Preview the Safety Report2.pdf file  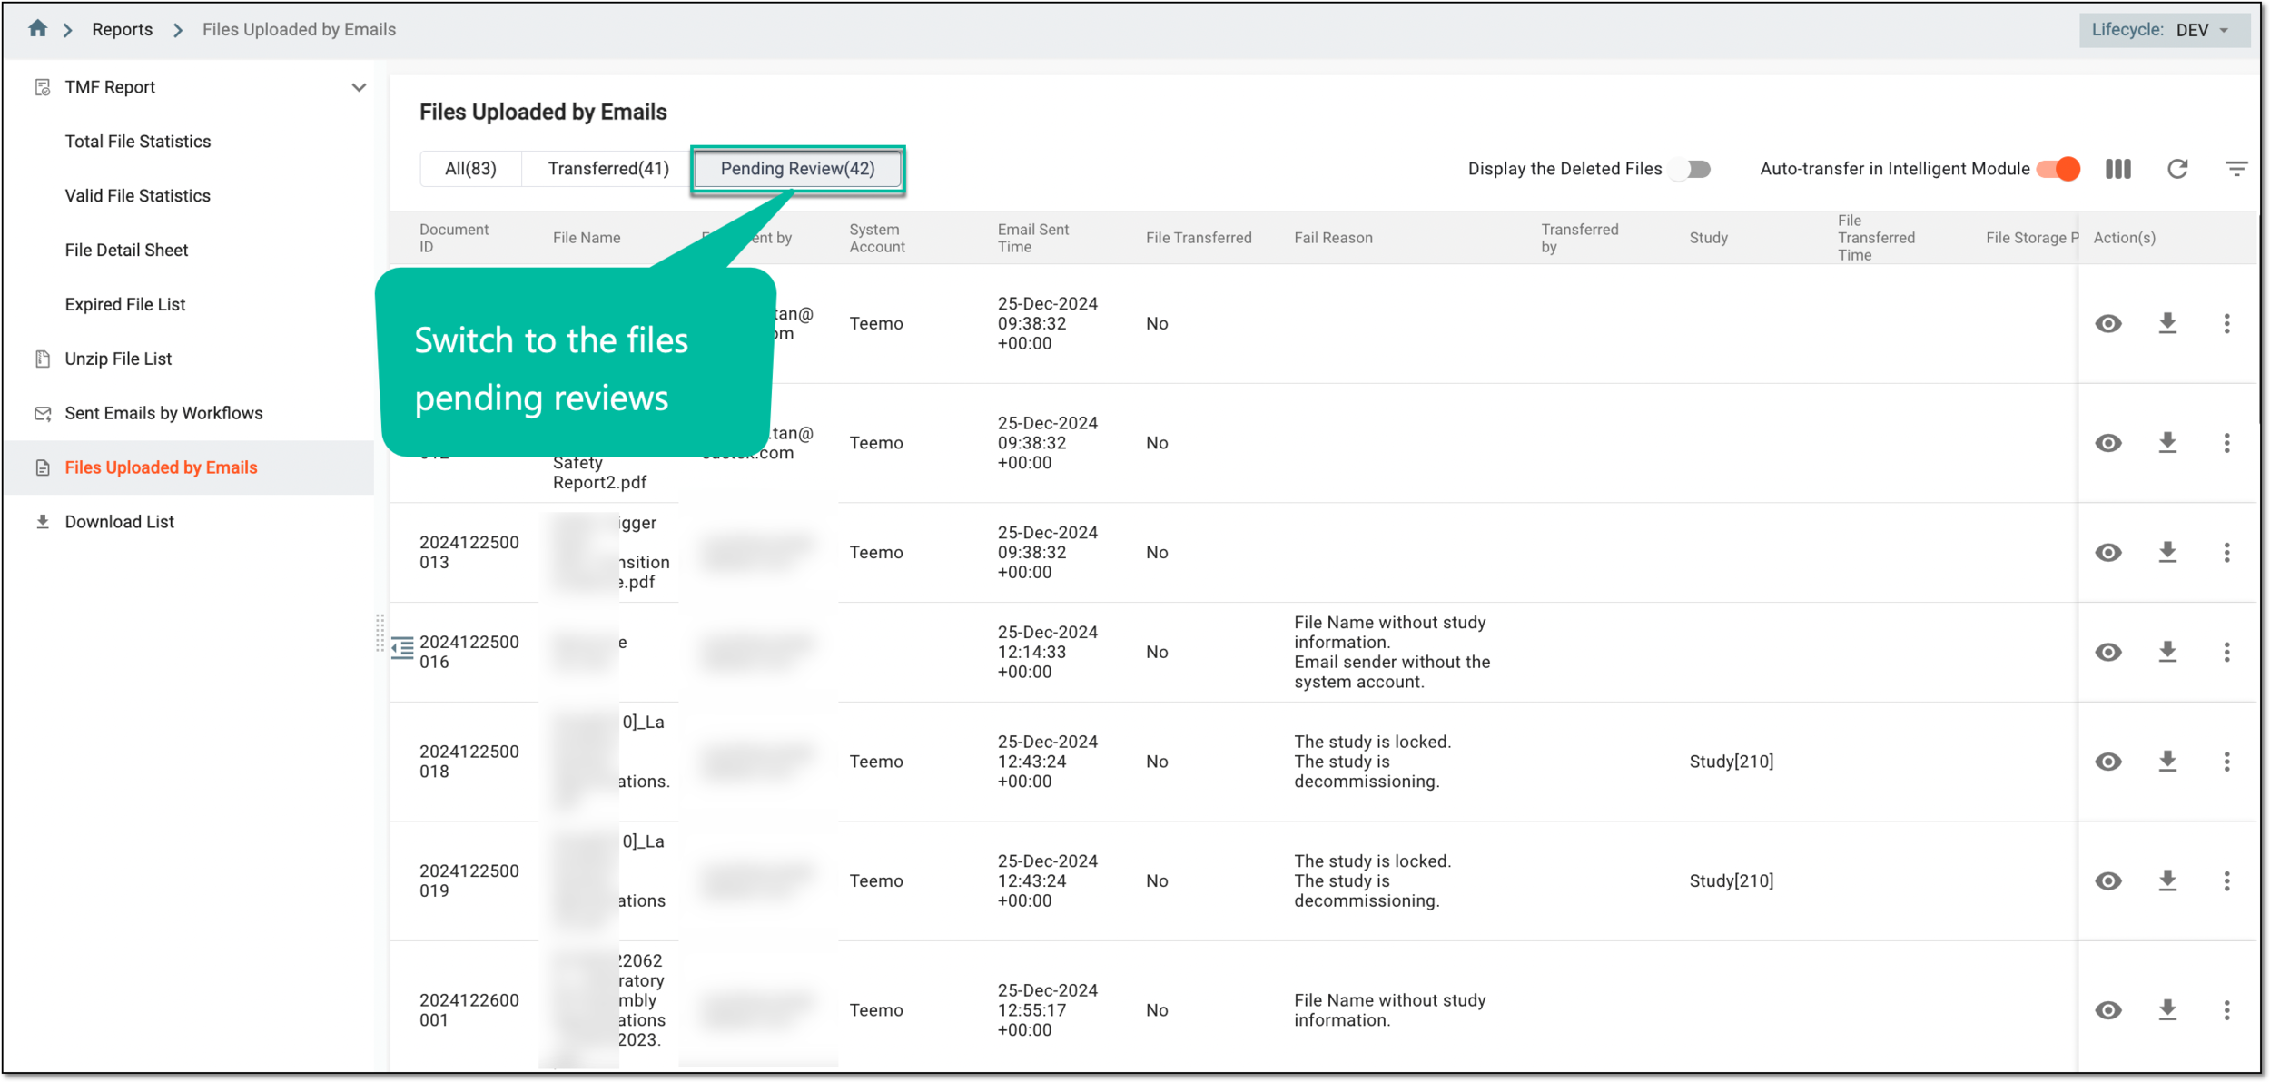(2108, 443)
